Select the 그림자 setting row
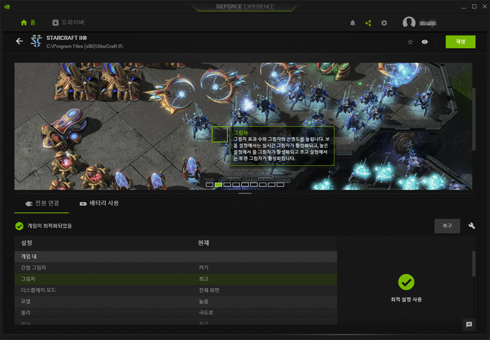The height and width of the screenshot is (340, 490). click(x=176, y=279)
